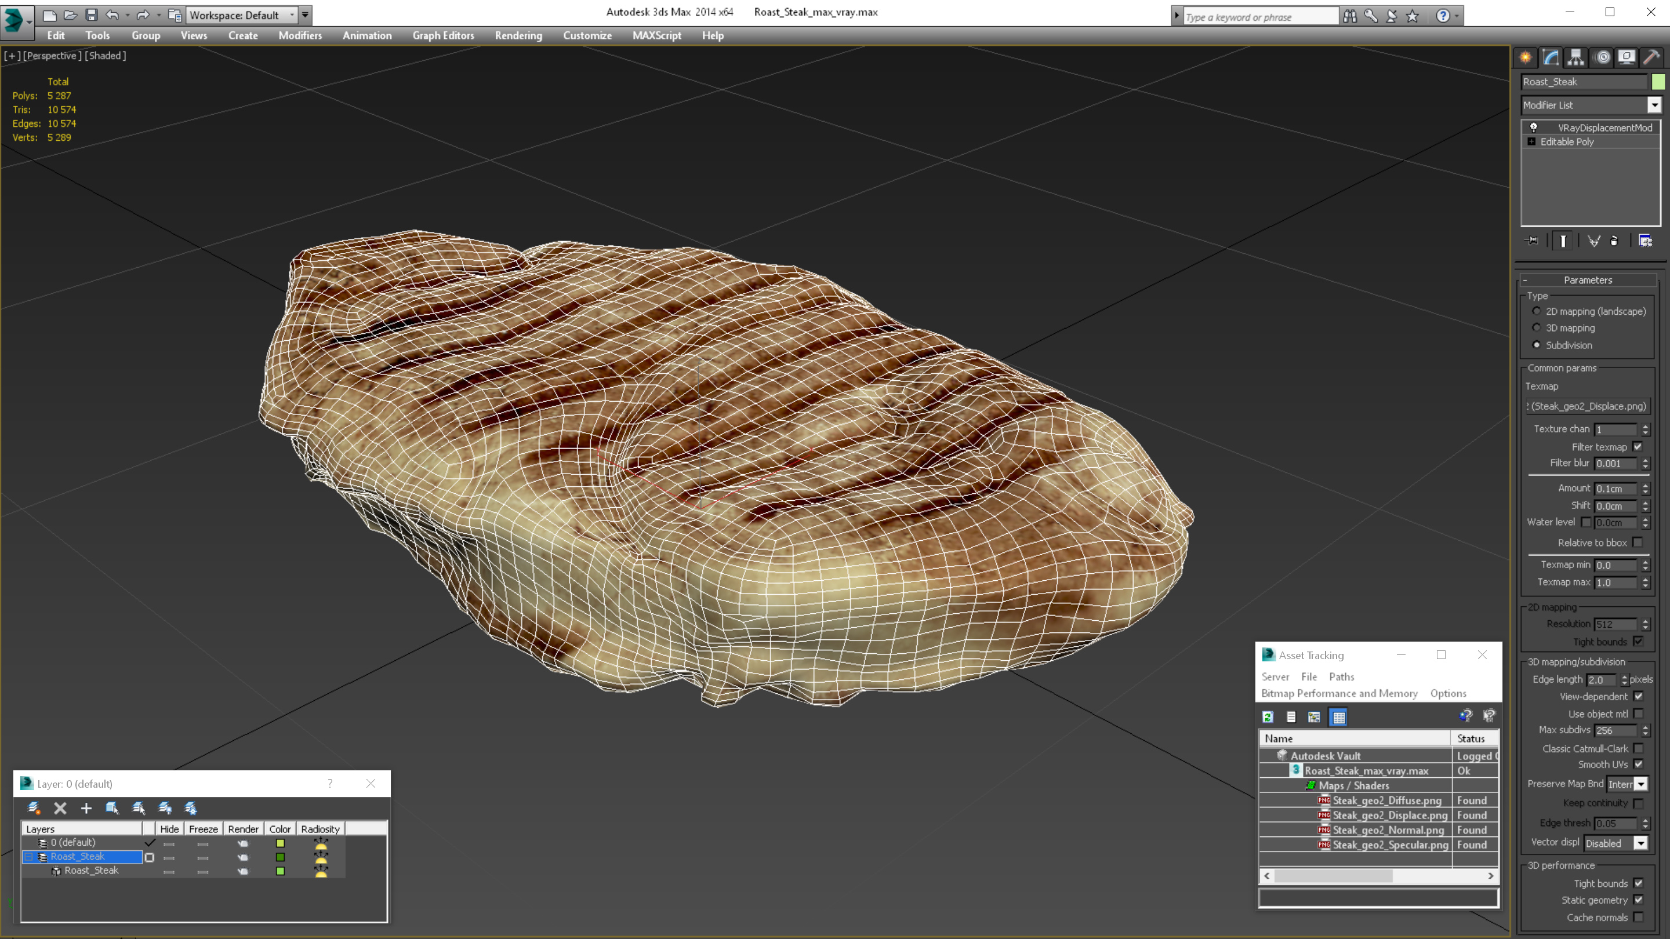Image resolution: width=1670 pixels, height=939 pixels.
Task: Expand the Vector displ Disabled dropdown
Action: (1640, 843)
